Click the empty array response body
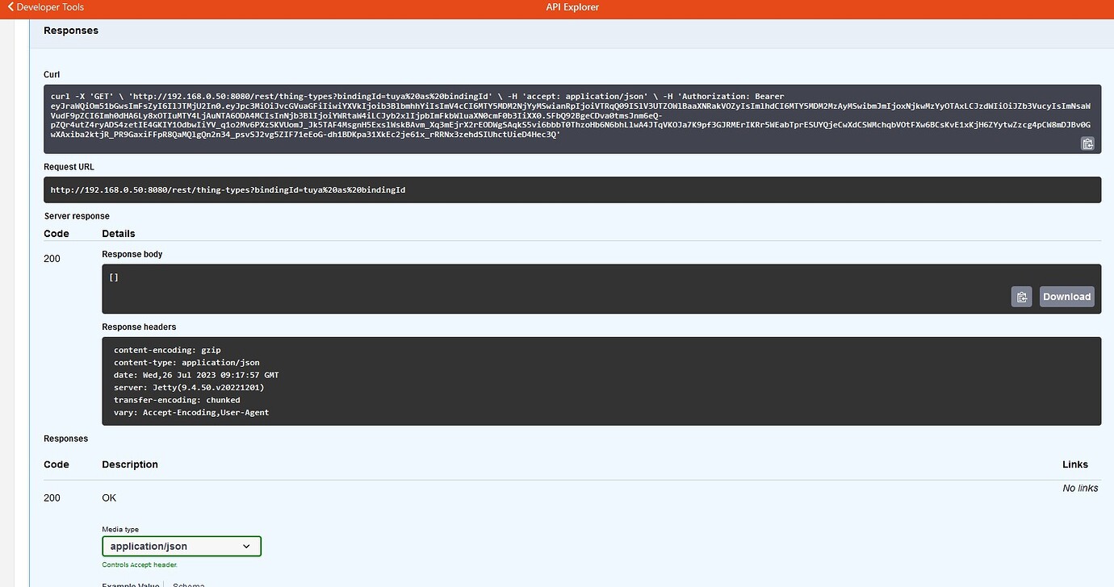Viewport: 1114px width, 587px height. coord(113,277)
